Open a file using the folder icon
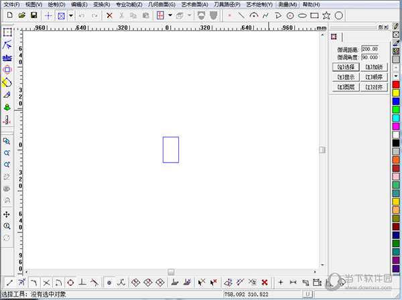The height and width of the screenshot is (300, 402). 22,15
